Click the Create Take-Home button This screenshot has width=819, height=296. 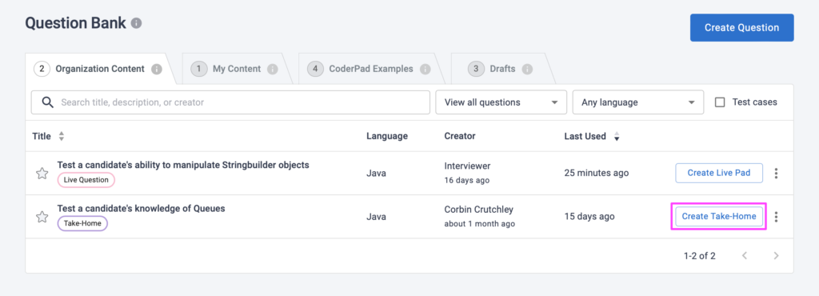[x=719, y=216]
